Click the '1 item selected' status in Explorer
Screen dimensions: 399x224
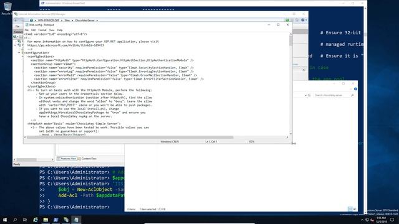[x=152, y=209]
